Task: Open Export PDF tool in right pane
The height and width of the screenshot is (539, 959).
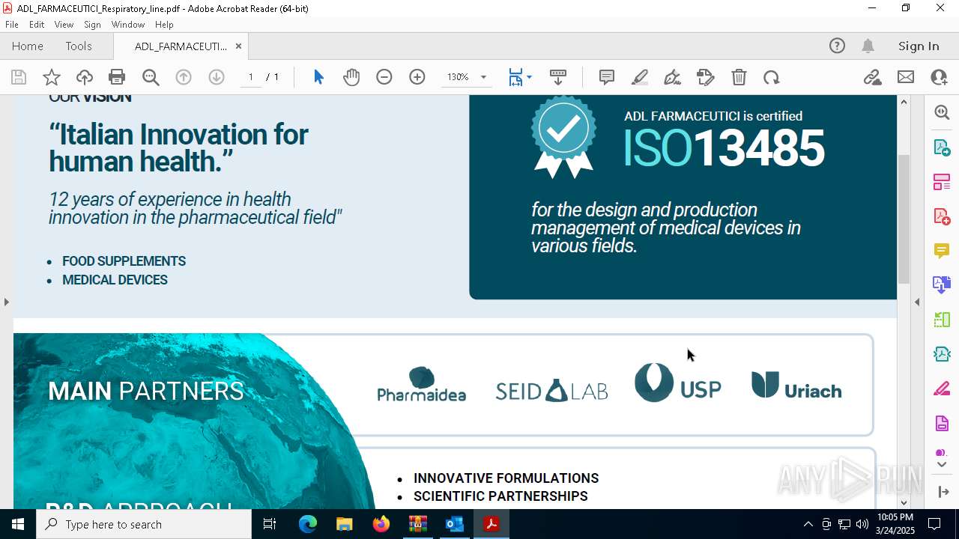Action: pos(942,147)
